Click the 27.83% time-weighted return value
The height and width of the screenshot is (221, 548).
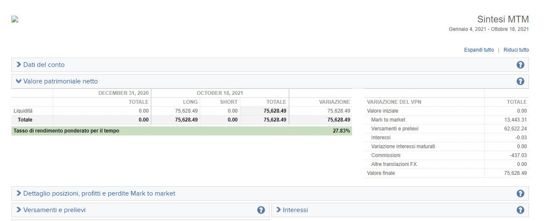pyautogui.click(x=341, y=131)
